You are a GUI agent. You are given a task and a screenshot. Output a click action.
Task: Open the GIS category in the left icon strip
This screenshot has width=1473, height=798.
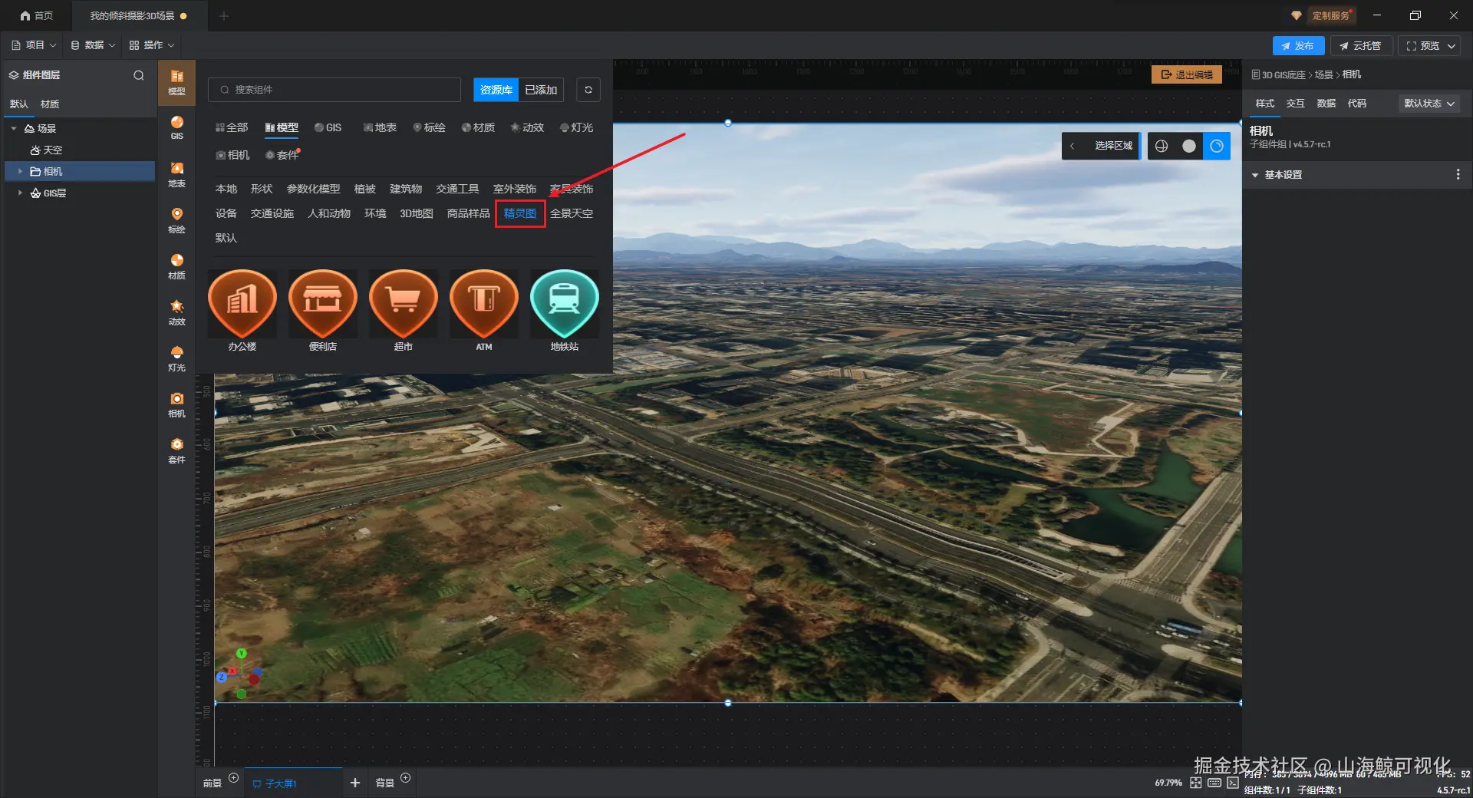(x=176, y=128)
